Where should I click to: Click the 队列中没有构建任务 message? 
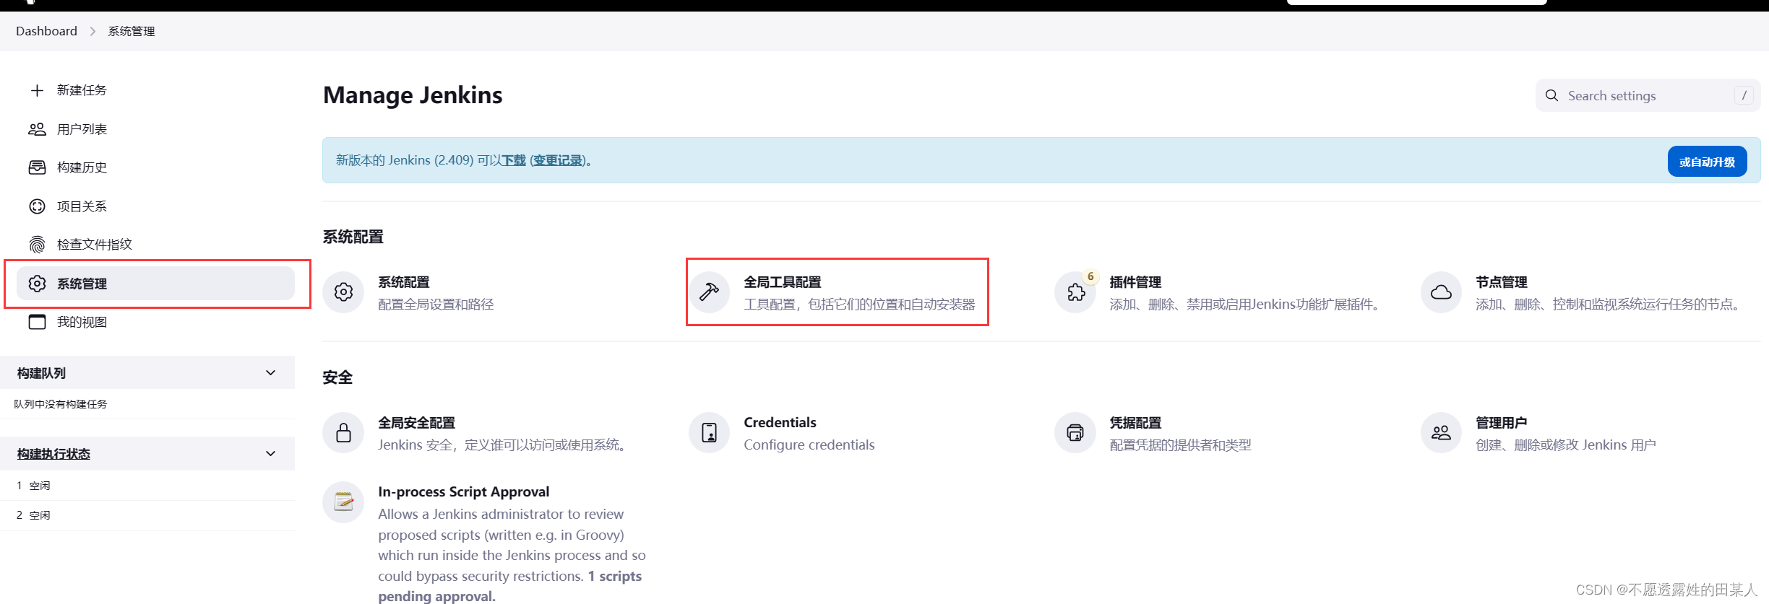61,404
